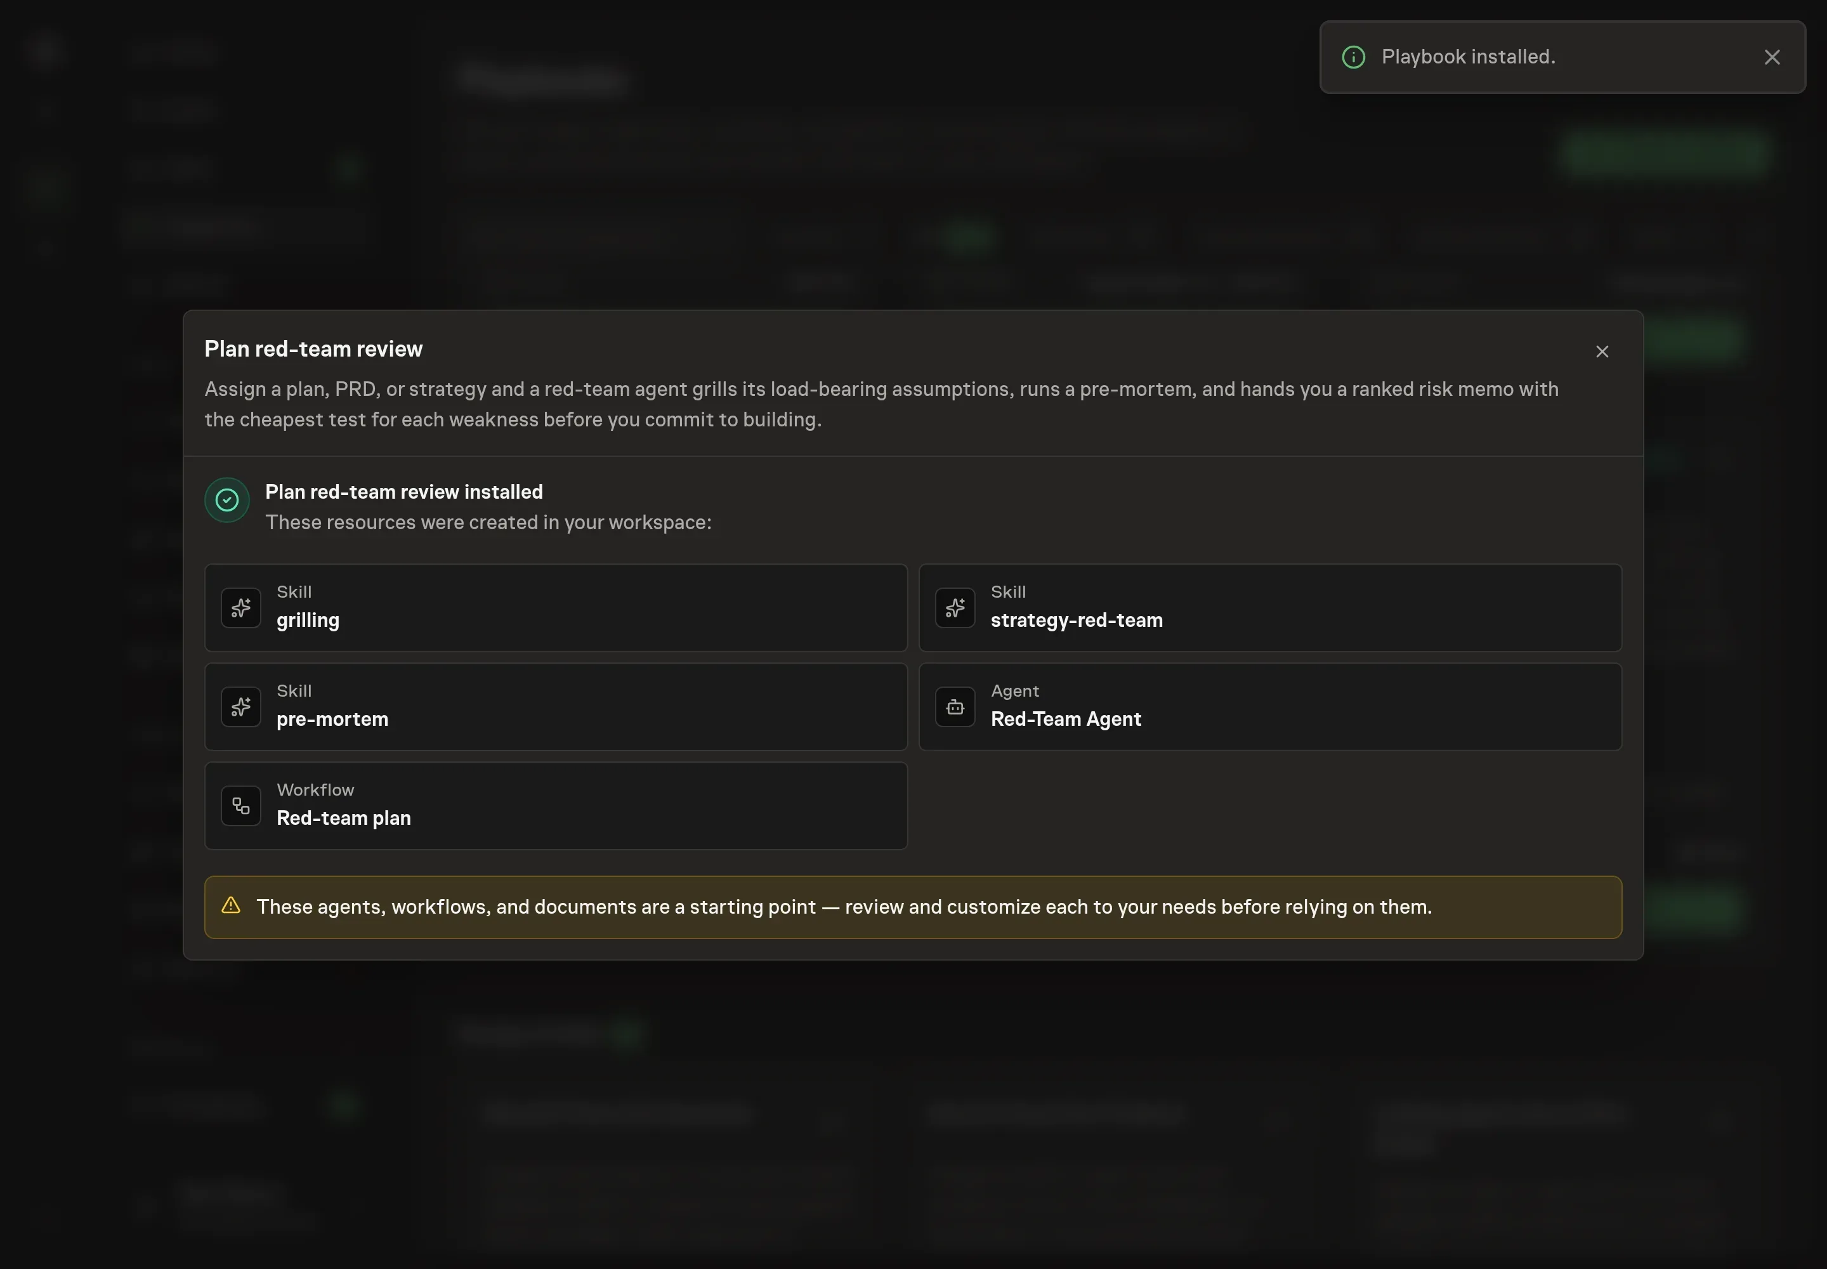Click the green checkmark installed icon

coord(227,500)
